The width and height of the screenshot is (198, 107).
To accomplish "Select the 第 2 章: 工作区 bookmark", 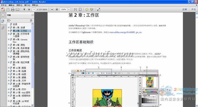I will [x=21, y=31].
